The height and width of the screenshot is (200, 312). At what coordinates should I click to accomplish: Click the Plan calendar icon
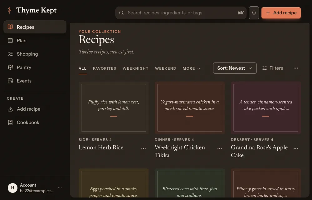click(x=10, y=40)
